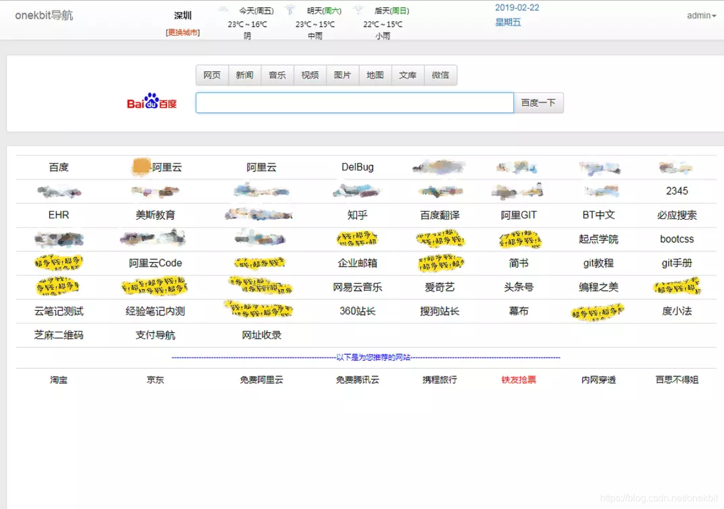Image resolution: width=724 pixels, height=509 pixels.
Task: Open the 支付导航 link
Action: point(156,335)
